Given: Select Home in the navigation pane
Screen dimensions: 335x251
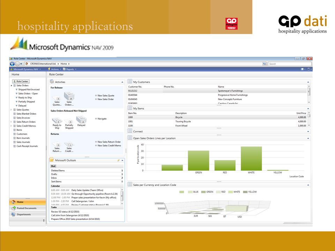Looking at the screenshot, I should (28, 202).
